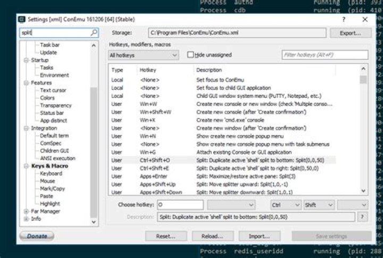Open Status bar settings page

coord(52,113)
